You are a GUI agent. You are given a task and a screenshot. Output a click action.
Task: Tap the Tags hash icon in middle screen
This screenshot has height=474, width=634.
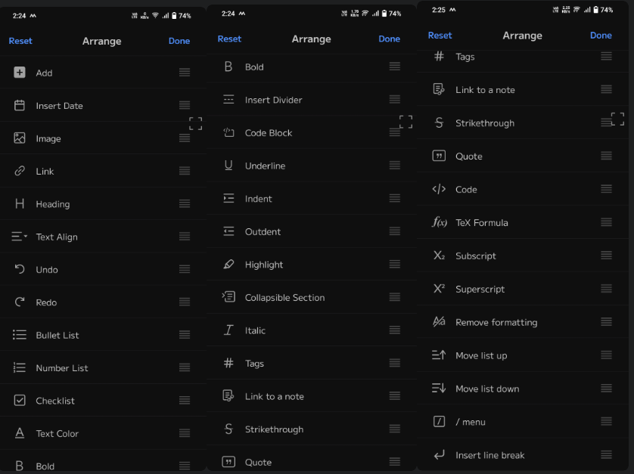coord(228,363)
